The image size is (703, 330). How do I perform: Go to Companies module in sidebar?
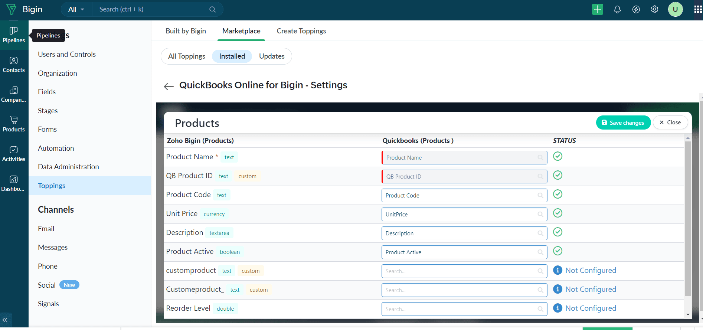14,94
